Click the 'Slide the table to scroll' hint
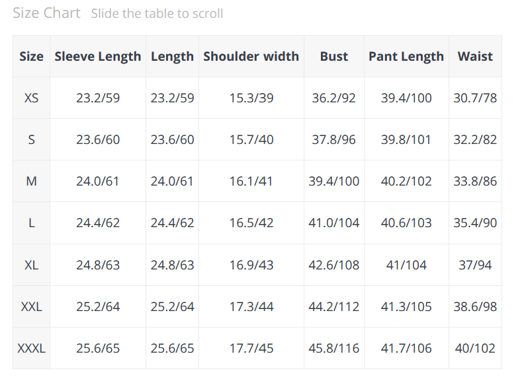Screen dimensions: 524x387 click(x=157, y=14)
